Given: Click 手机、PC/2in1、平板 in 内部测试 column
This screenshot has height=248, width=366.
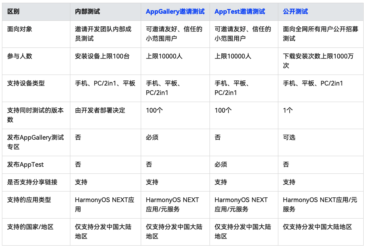Looking at the screenshot, I should coord(105,83).
